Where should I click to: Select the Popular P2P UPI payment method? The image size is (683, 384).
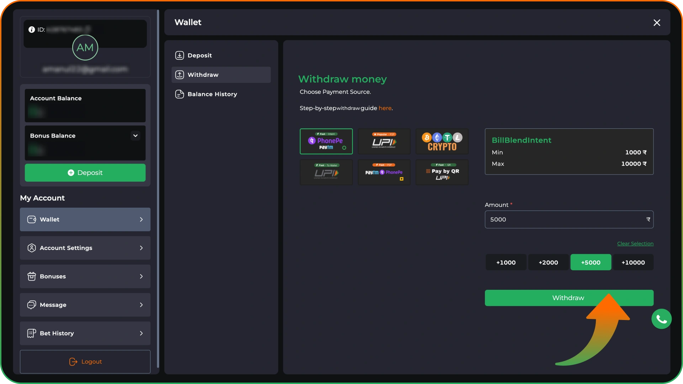(384, 141)
